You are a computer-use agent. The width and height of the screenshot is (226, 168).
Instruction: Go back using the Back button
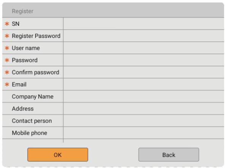tap(169, 155)
